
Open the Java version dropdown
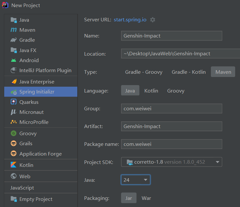136,180
